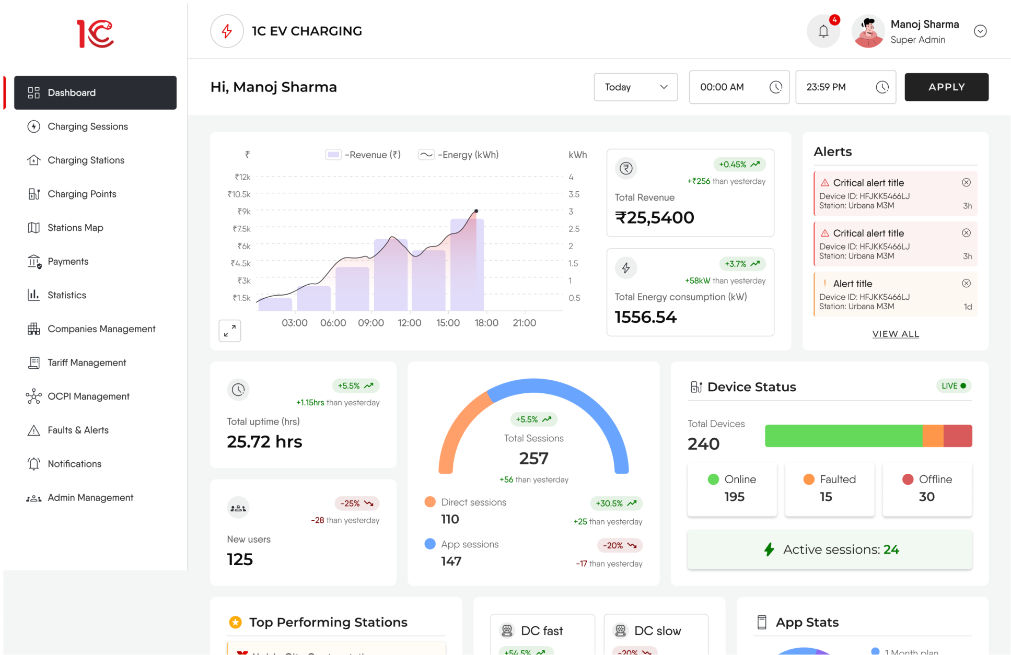Click the VIEW ALL alerts link

click(x=896, y=334)
